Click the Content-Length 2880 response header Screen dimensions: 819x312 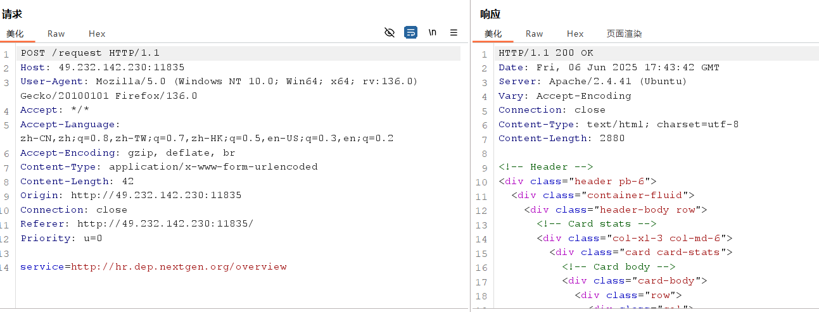(561, 139)
